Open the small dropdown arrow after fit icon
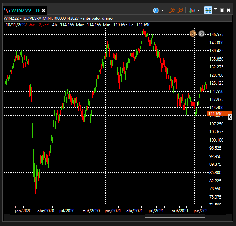The width and height of the screenshot is (236, 226). [215, 9]
